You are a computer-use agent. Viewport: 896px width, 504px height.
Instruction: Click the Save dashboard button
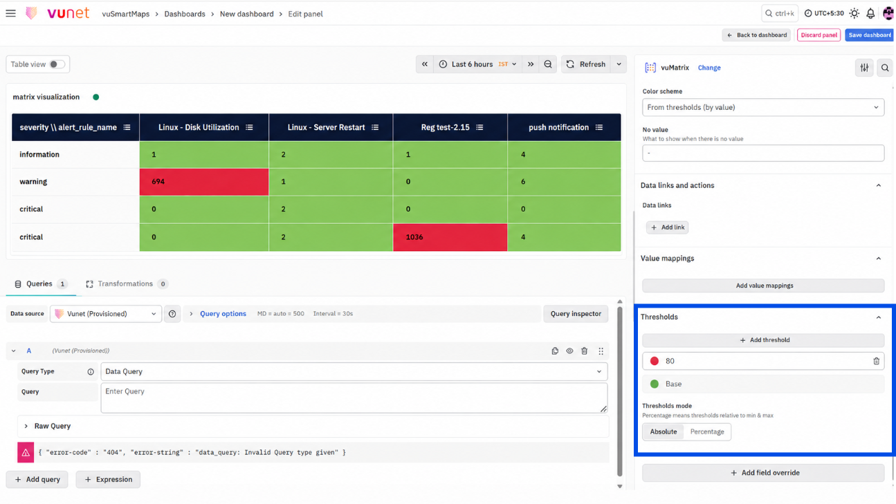click(870, 35)
